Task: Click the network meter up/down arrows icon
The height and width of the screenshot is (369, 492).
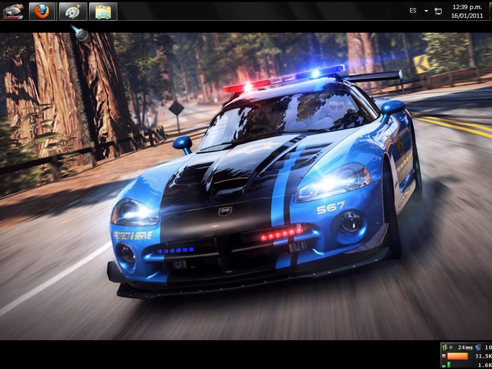Action: [x=444, y=347]
